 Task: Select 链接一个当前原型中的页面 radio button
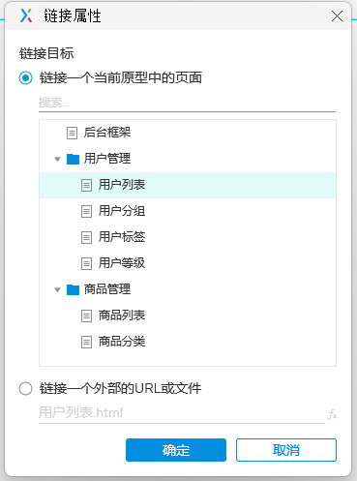[25, 78]
